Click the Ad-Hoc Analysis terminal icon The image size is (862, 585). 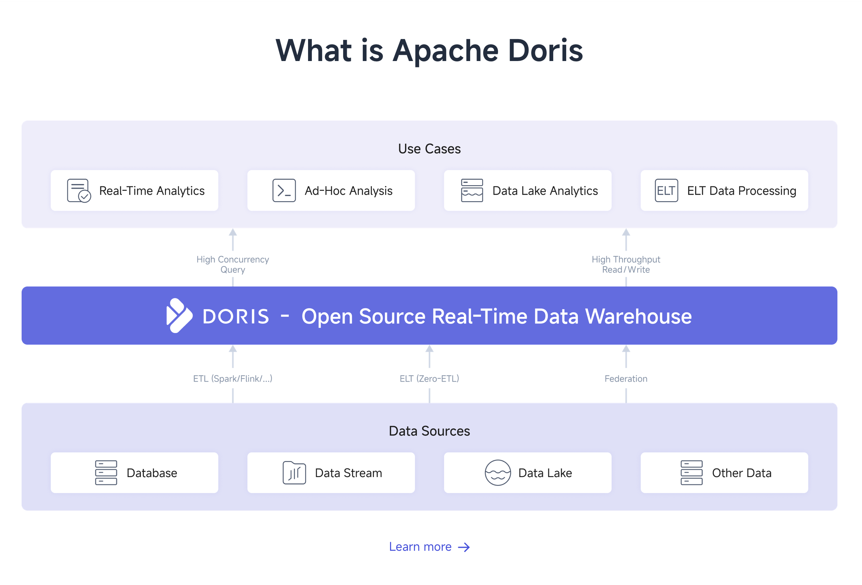coord(284,191)
